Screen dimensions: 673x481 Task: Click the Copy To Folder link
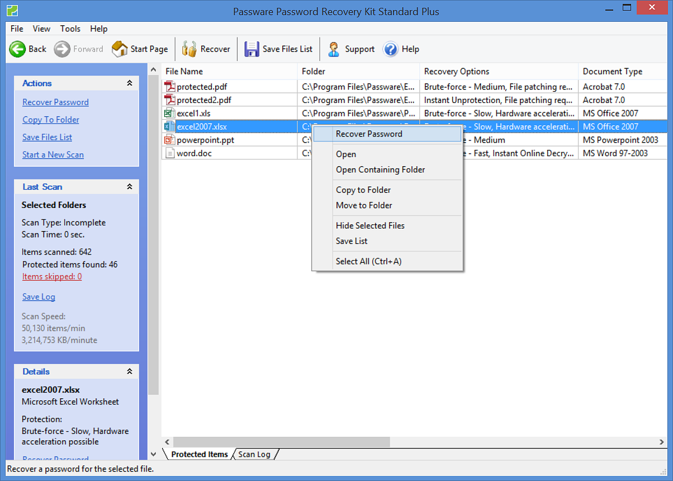click(51, 120)
